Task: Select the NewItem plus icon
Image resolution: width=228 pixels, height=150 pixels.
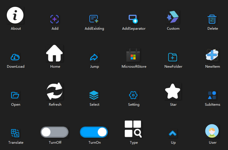Action: tap(212, 55)
